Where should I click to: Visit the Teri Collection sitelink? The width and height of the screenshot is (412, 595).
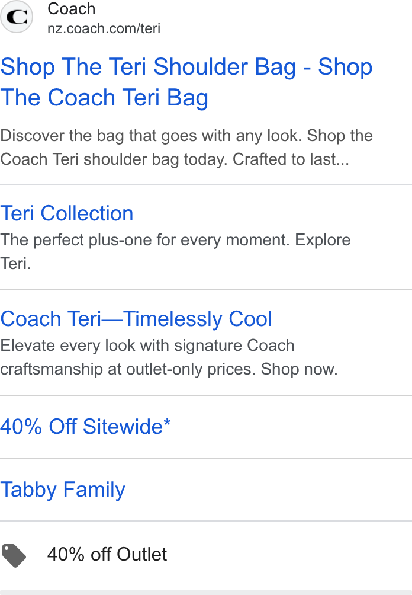tap(67, 213)
